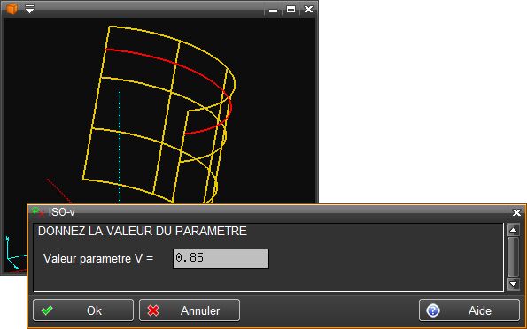527x329 pixels.
Task: Click the green checkmark icon on Ok
Action: pyautogui.click(x=47, y=310)
